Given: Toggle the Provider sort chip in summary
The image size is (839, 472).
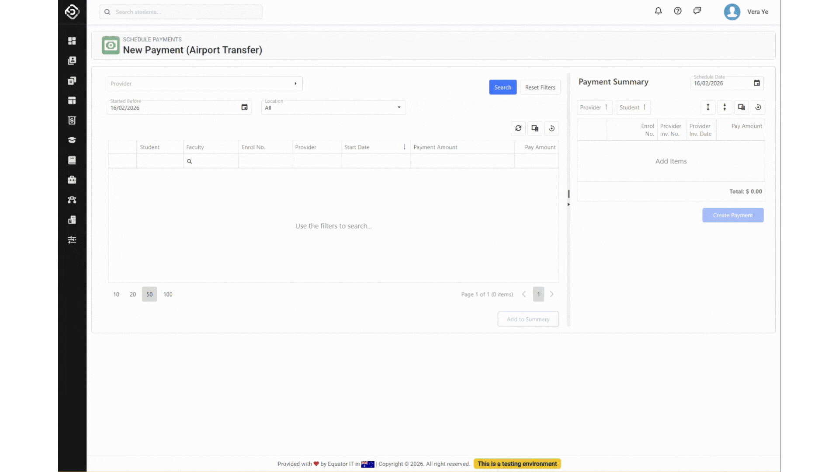Looking at the screenshot, I should click(x=594, y=108).
